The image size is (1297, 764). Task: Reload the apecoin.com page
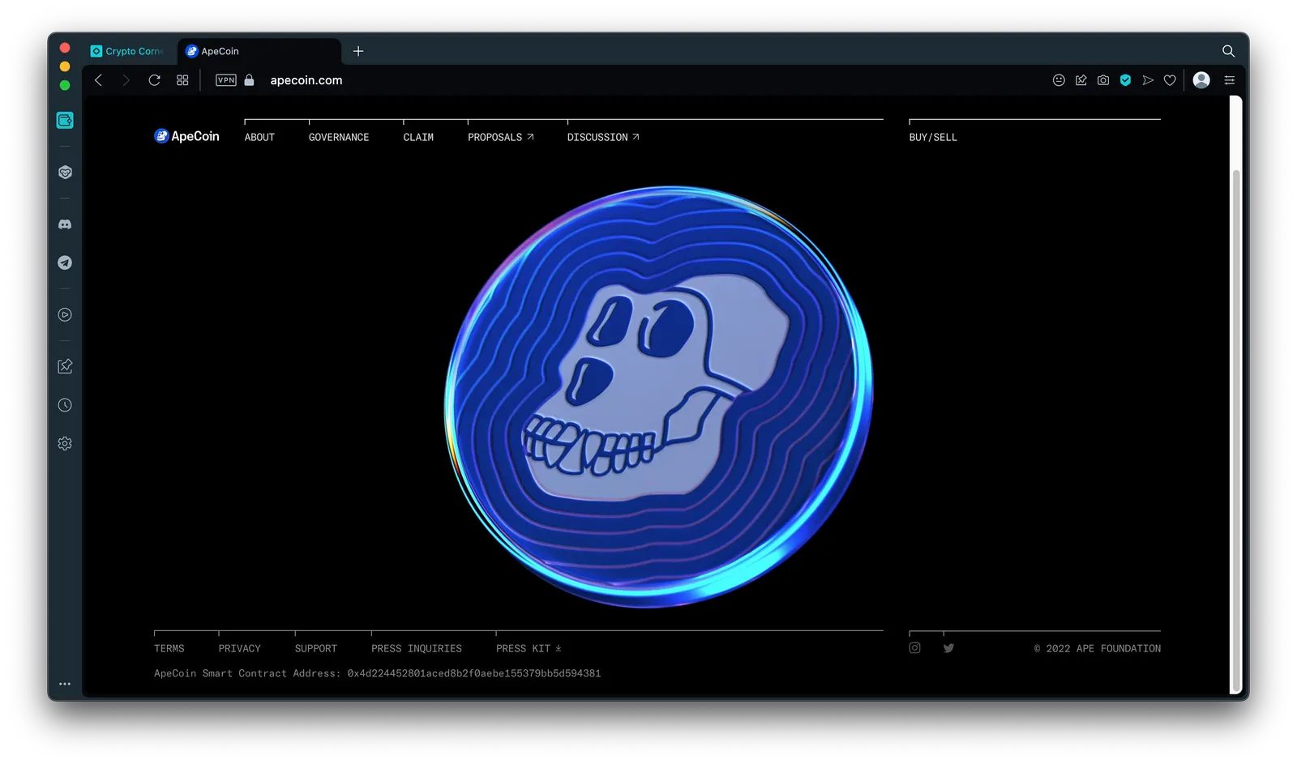(154, 80)
